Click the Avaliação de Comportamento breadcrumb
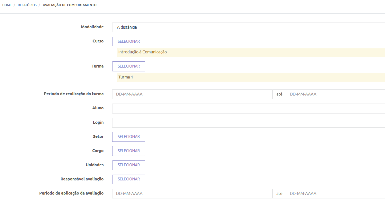Screen dimensions: 385x201 69,5
